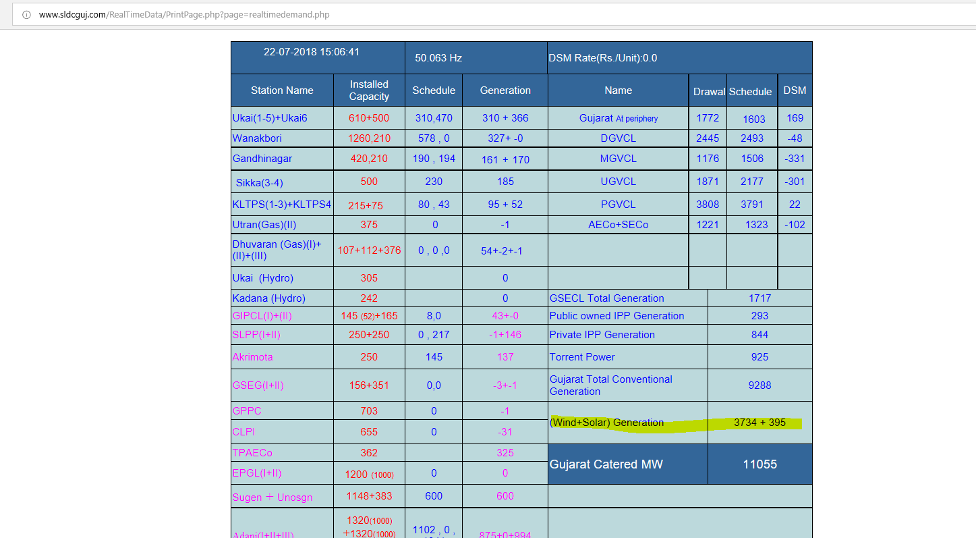The height and width of the screenshot is (538, 976).
Task: Click the AECo+SECo name cell
Action: 619,225
